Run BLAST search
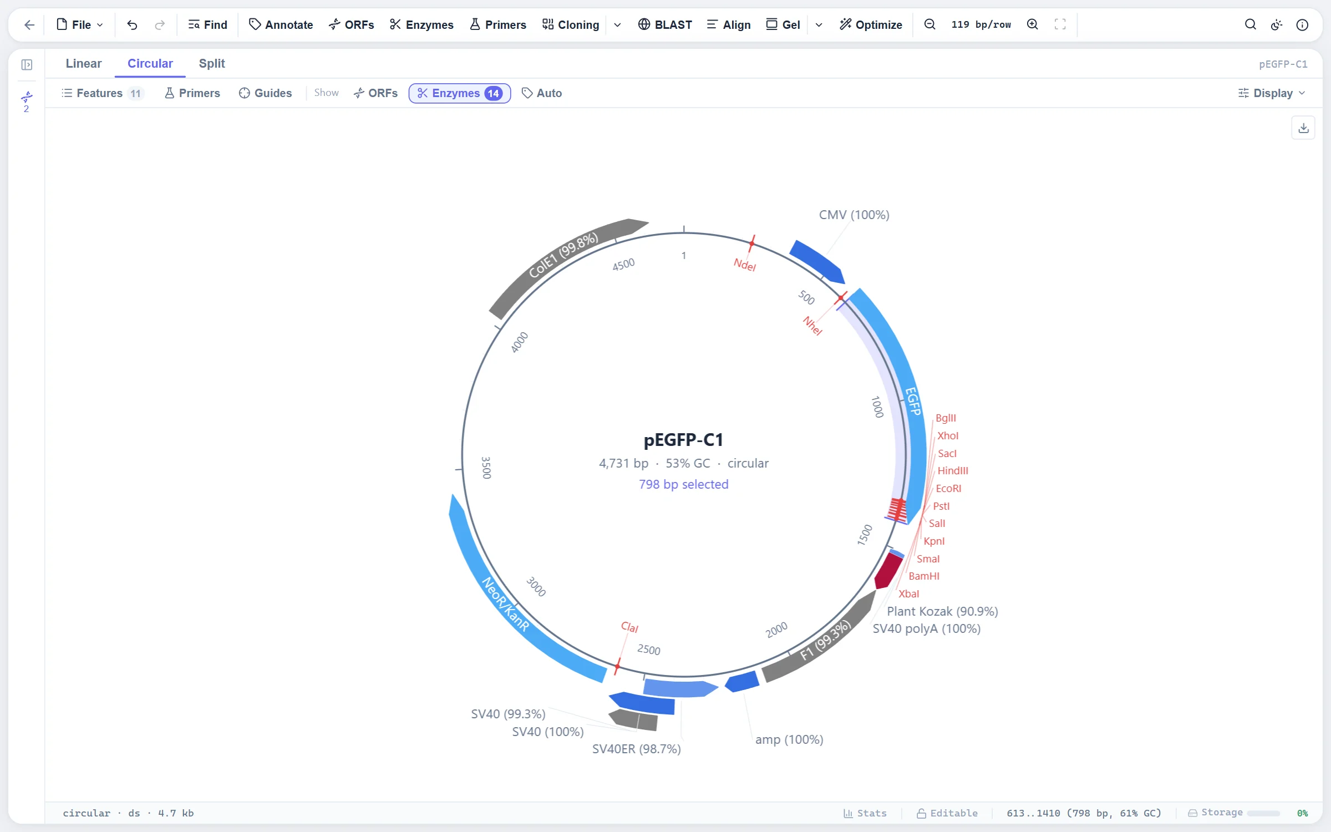 click(665, 24)
